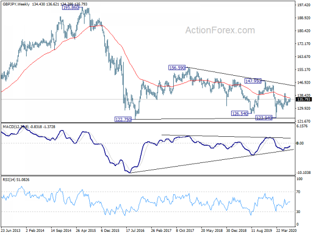This screenshot has height=235, width=313.
Task: Click the 147.950 price label
Action: click(253, 81)
